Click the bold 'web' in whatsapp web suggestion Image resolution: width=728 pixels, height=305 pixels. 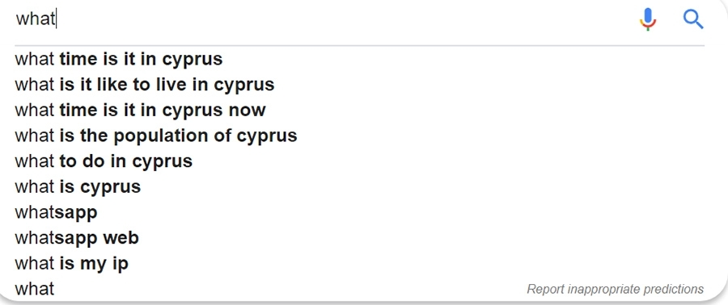click(x=121, y=238)
